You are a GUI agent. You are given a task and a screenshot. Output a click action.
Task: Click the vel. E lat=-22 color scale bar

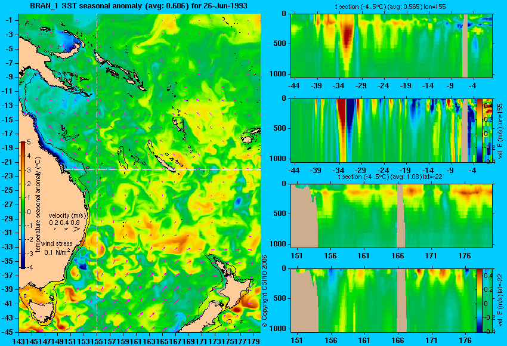pos(480,301)
